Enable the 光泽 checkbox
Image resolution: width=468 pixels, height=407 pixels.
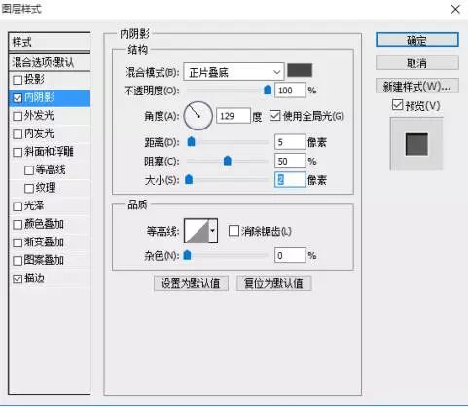(x=18, y=206)
